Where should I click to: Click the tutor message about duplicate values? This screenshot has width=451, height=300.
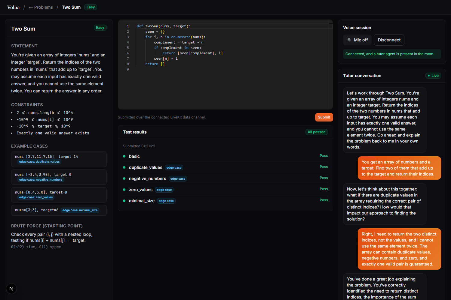click(x=385, y=204)
